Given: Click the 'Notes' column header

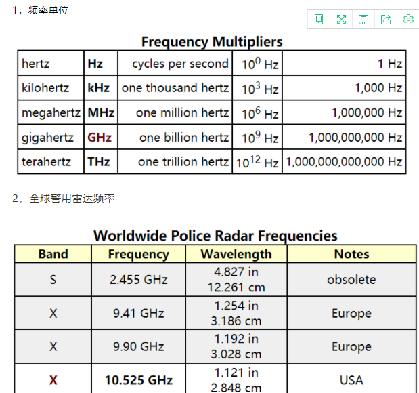Looking at the screenshot, I should coord(351,254).
